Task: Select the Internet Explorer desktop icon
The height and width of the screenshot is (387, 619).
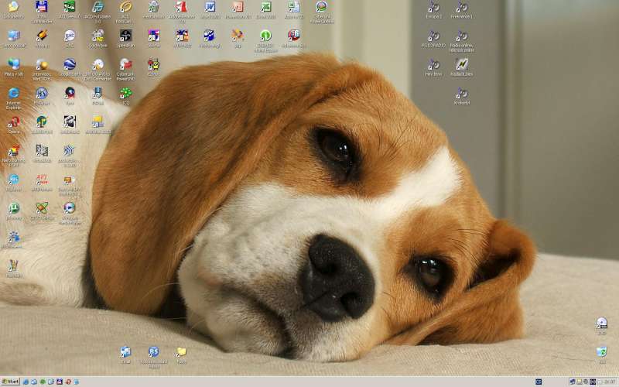Action: click(13, 94)
